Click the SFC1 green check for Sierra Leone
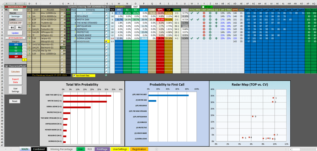 (210, 38)
